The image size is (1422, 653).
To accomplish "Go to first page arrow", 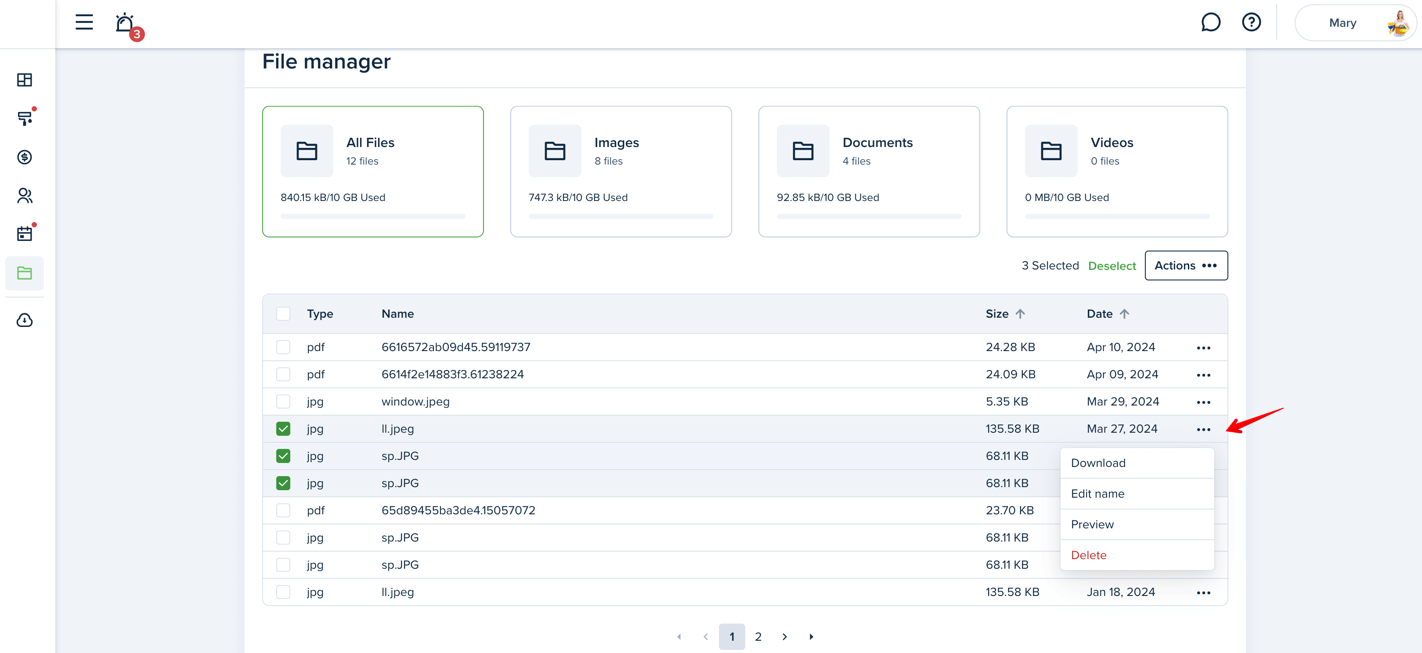I will [679, 636].
